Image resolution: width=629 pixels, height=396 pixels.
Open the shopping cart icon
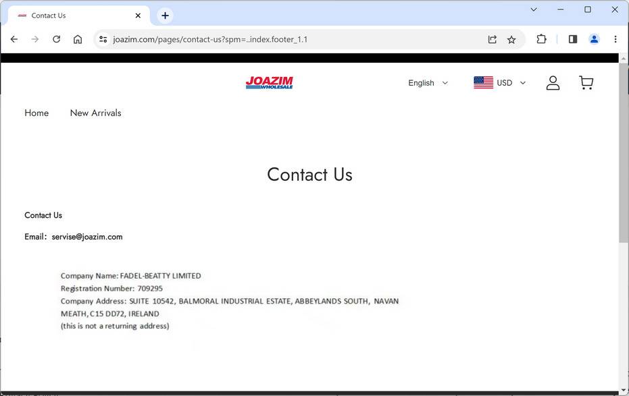pos(586,83)
